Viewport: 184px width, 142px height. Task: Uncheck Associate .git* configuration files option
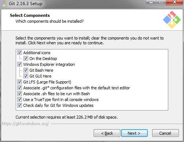[19, 88]
